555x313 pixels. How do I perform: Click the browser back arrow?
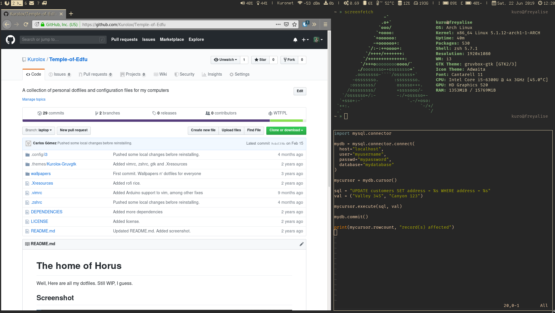tap(7, 24)
